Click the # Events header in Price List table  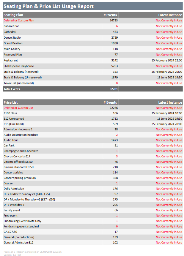pos(110,102)
